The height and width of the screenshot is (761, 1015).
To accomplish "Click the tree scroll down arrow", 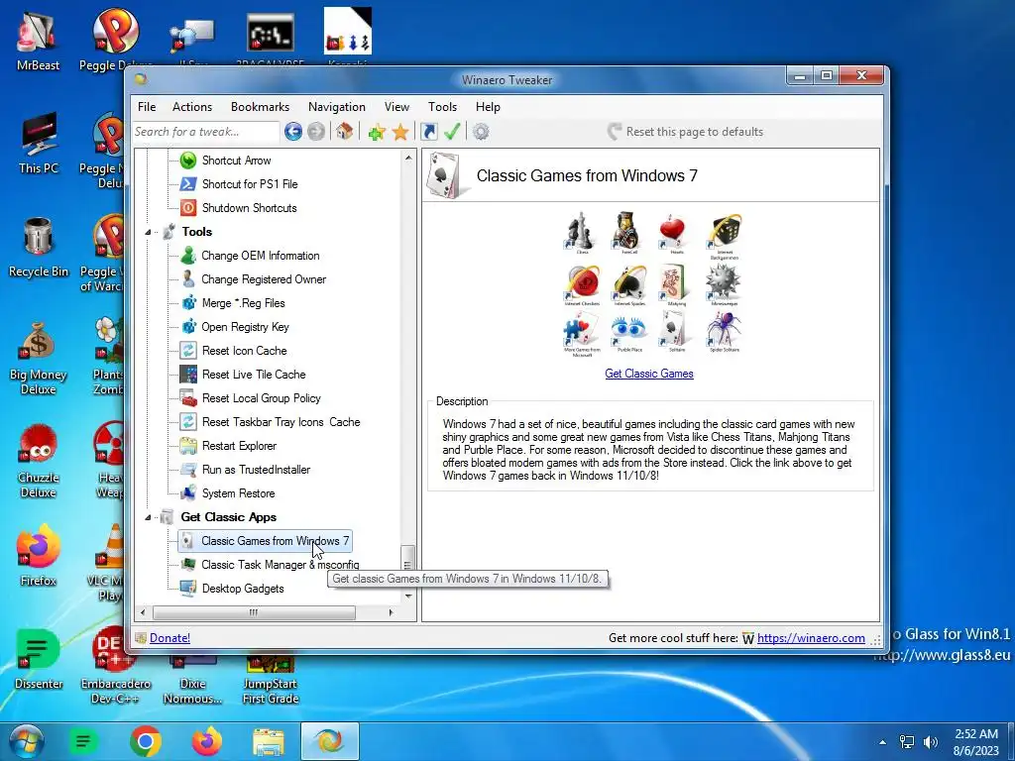I will [407, 596].
